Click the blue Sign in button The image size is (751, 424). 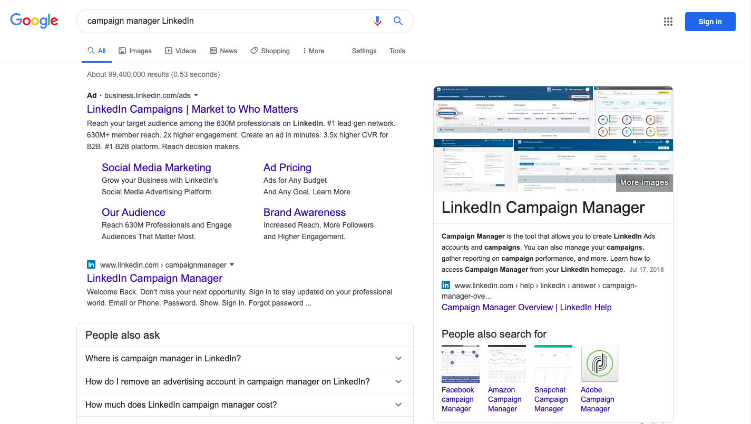(710, 22)
